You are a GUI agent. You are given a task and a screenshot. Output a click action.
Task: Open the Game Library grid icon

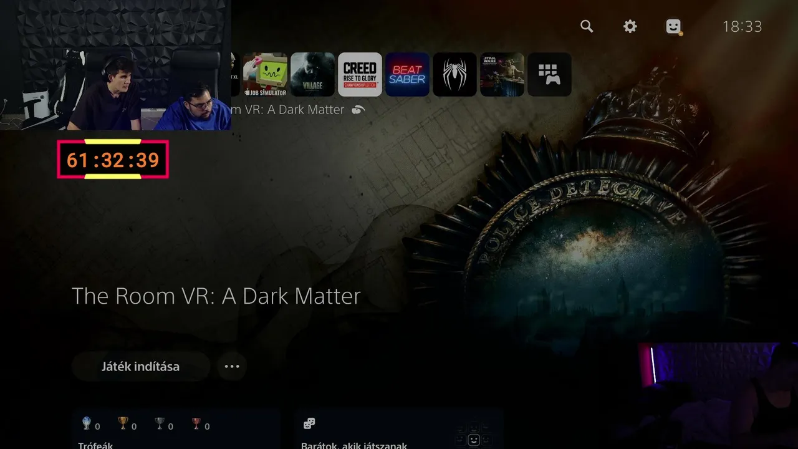click(549, 74)
